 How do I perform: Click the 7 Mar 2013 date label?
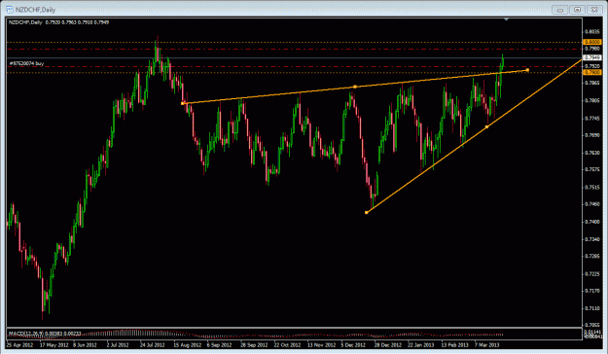(487, 344)
